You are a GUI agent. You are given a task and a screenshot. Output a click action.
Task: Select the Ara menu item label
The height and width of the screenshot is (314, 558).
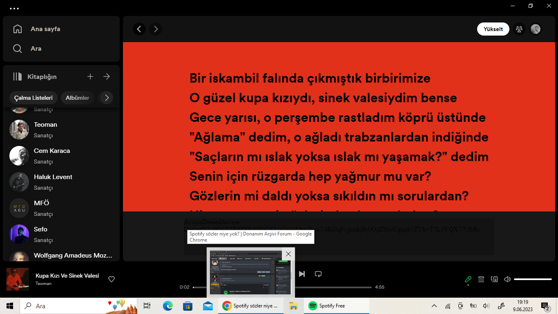(36, 49)
